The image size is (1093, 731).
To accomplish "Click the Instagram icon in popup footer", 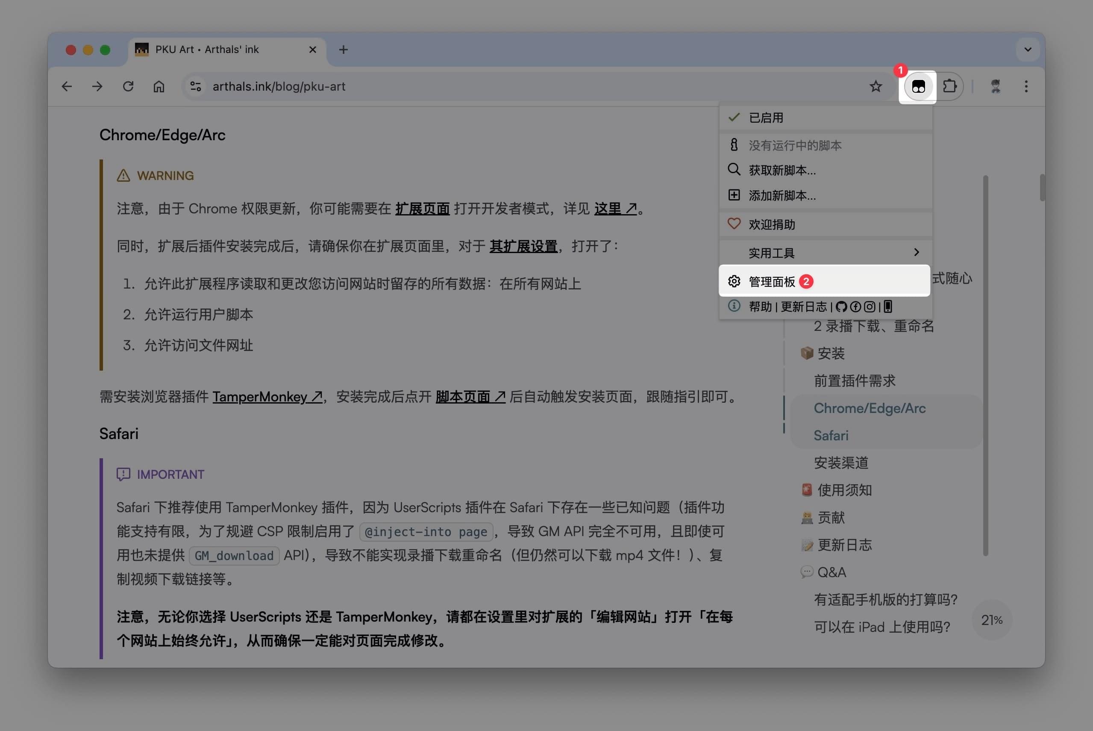I will (870, 307).
